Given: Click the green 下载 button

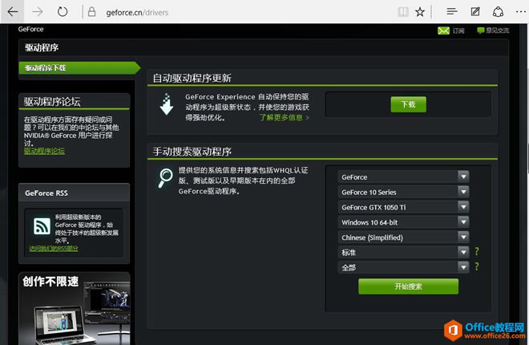Looking at the screenshot, I should (408, 104).
